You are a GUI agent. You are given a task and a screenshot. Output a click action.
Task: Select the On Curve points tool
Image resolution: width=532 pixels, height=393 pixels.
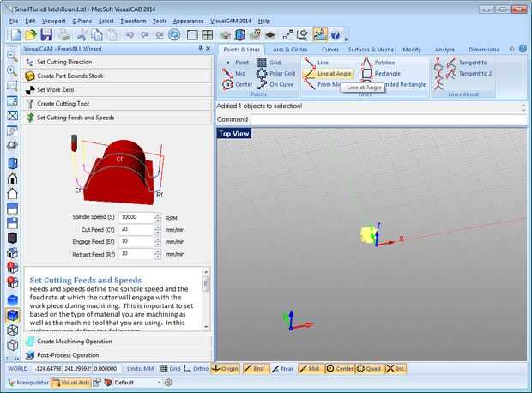pyautogui.click(x=275, y=84)
